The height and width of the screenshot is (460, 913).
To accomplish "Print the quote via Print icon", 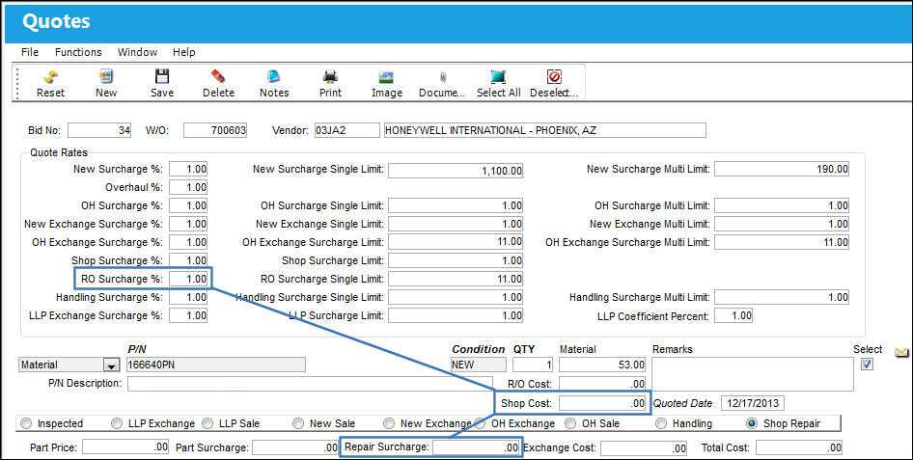I will [330, 77].
